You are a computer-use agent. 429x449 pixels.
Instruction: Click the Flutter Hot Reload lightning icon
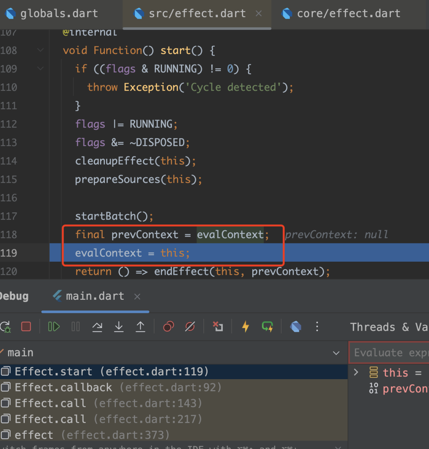pyautogui.click(x=245, y=327)
